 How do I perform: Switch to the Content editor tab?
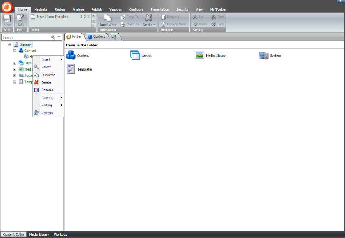pyautogui.click(x=97, y=37)
